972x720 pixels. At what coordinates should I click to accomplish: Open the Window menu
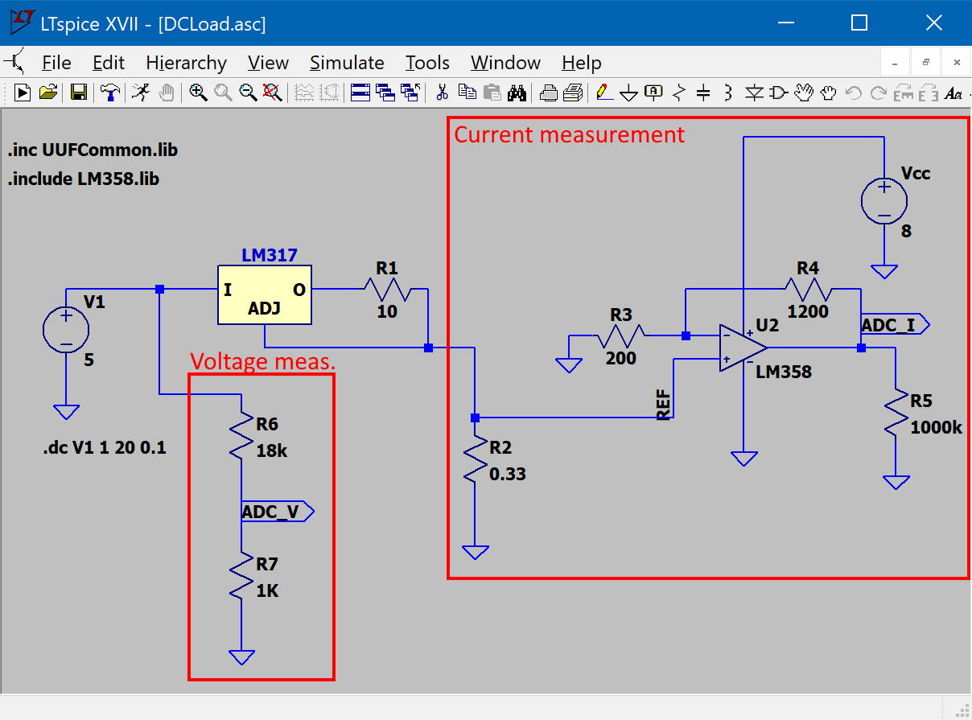[505, 63]
